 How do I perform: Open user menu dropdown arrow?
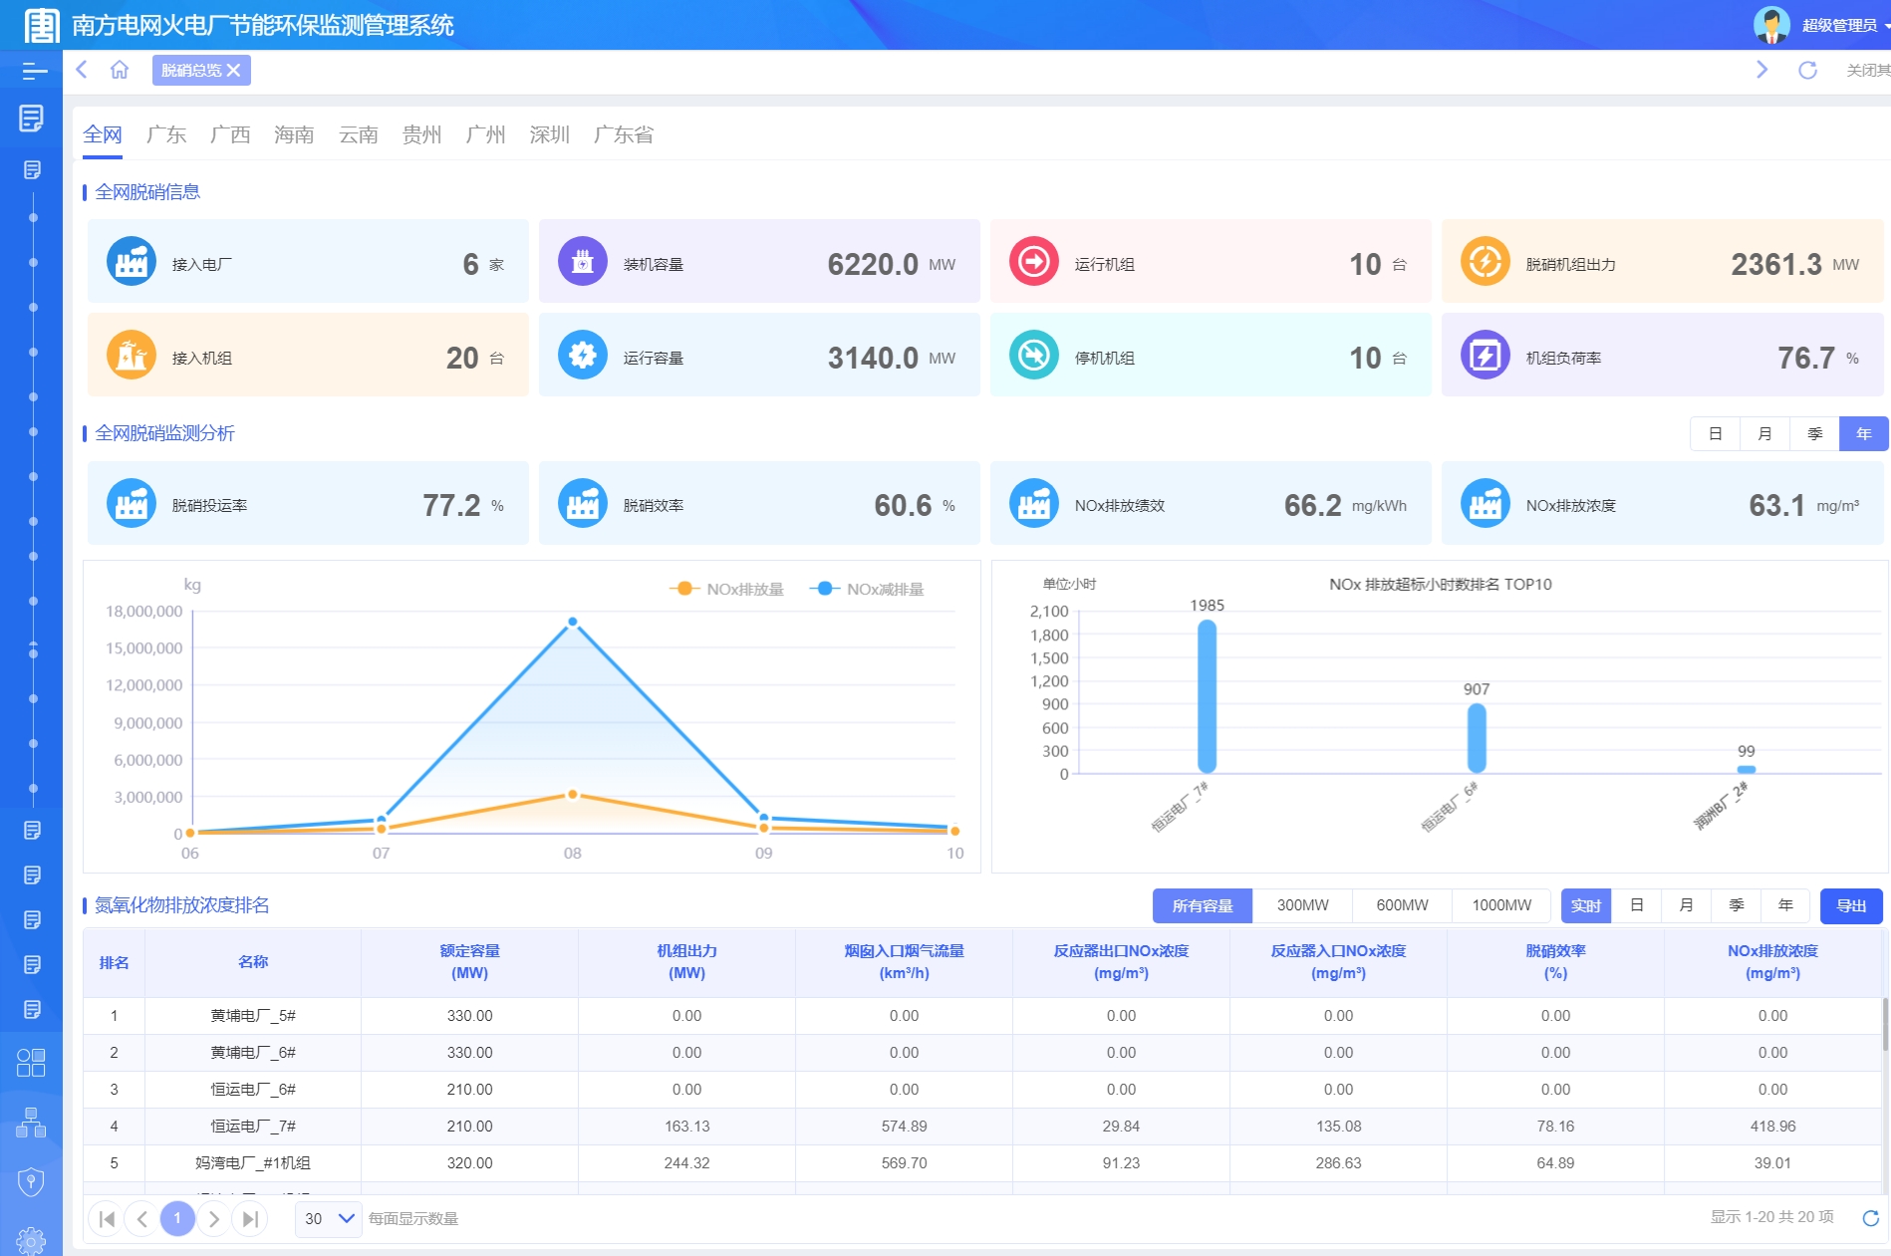click(1886, 26)
